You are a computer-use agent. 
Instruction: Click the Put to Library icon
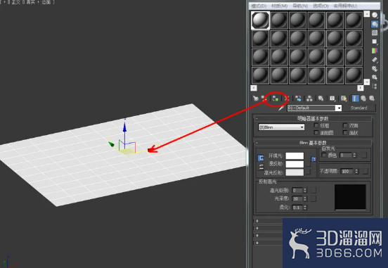(x=321, y=98)
